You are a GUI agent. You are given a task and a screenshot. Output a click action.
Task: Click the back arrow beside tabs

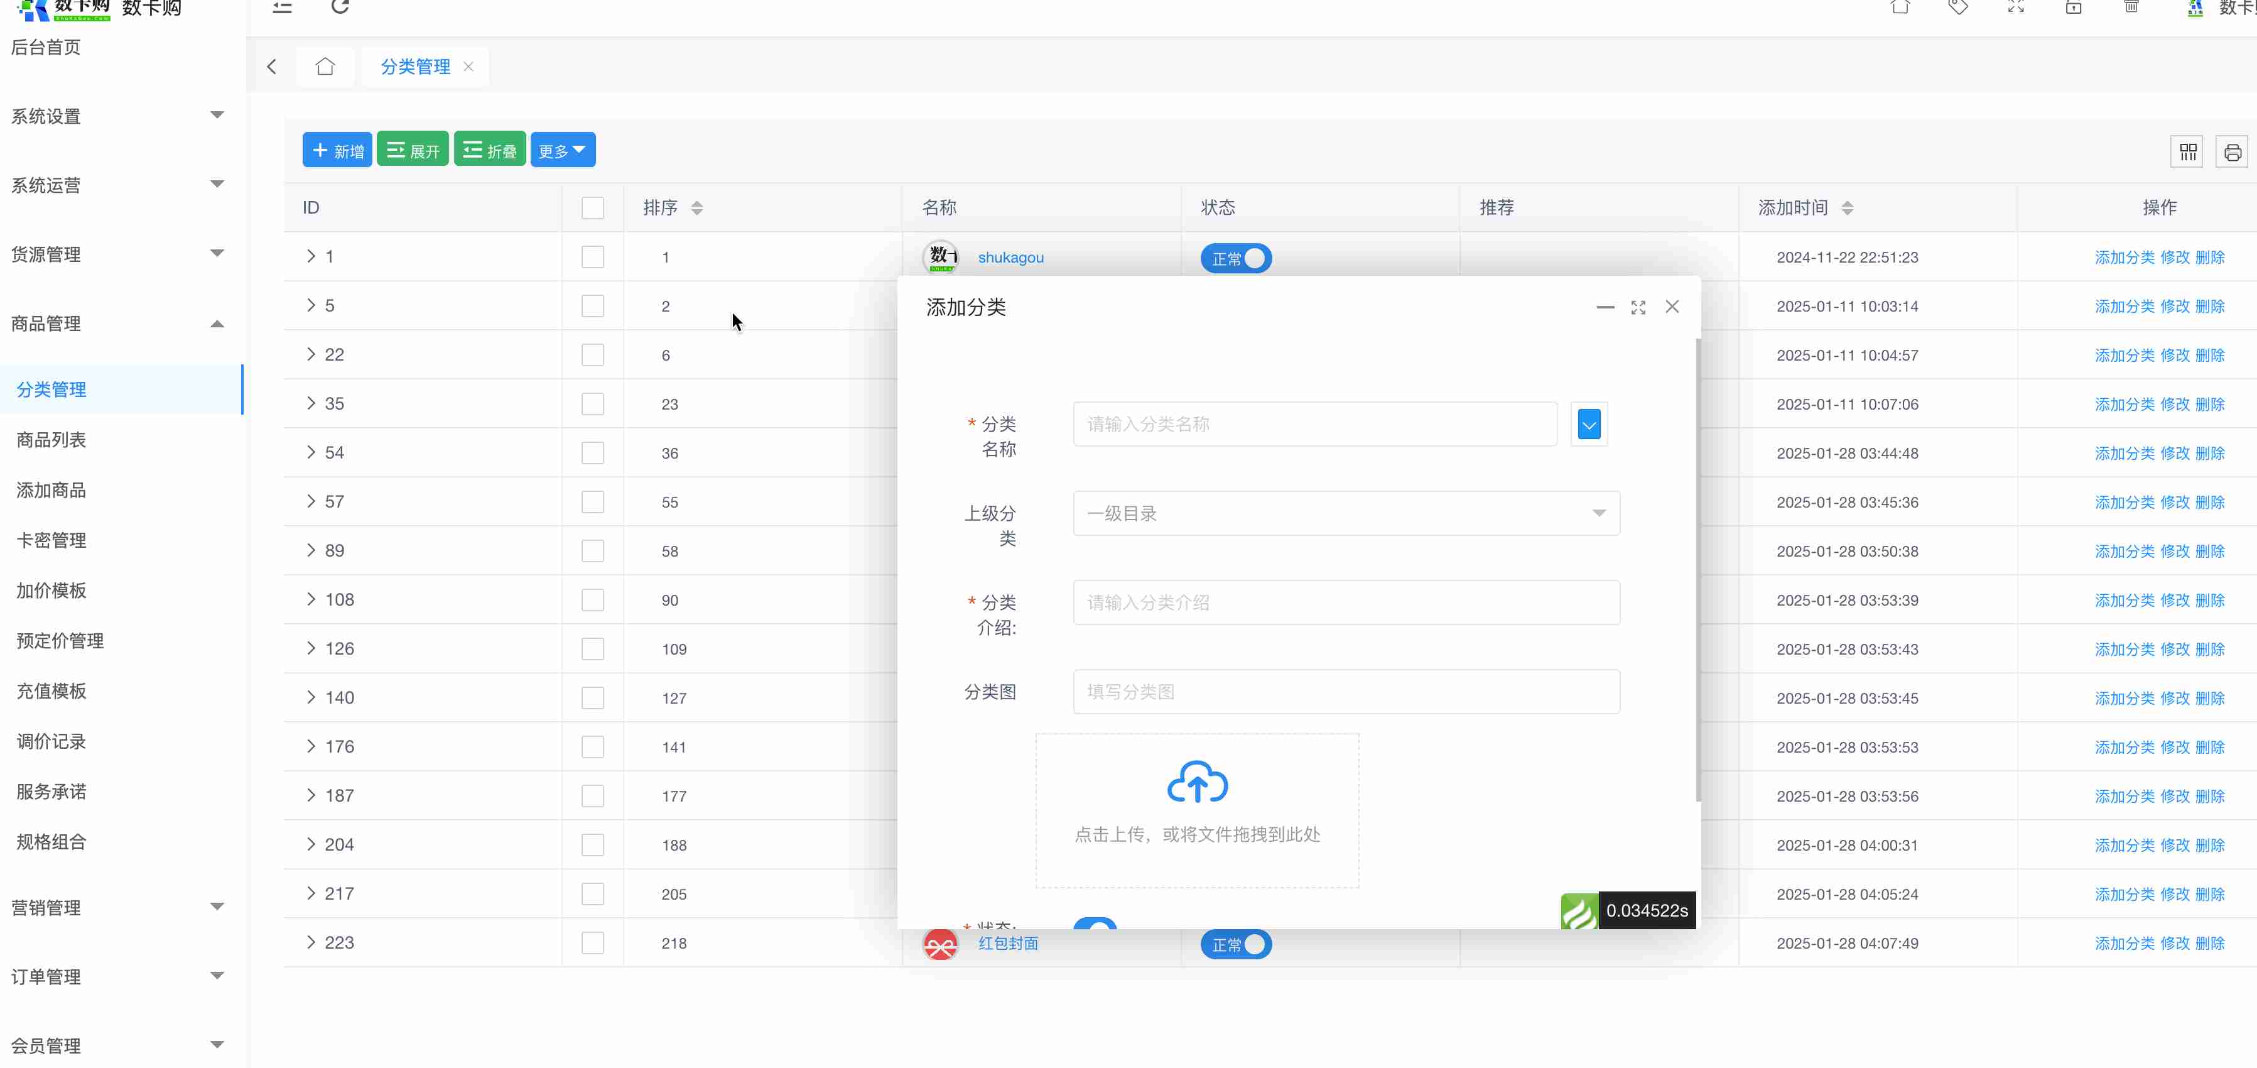tap(272, 67)
